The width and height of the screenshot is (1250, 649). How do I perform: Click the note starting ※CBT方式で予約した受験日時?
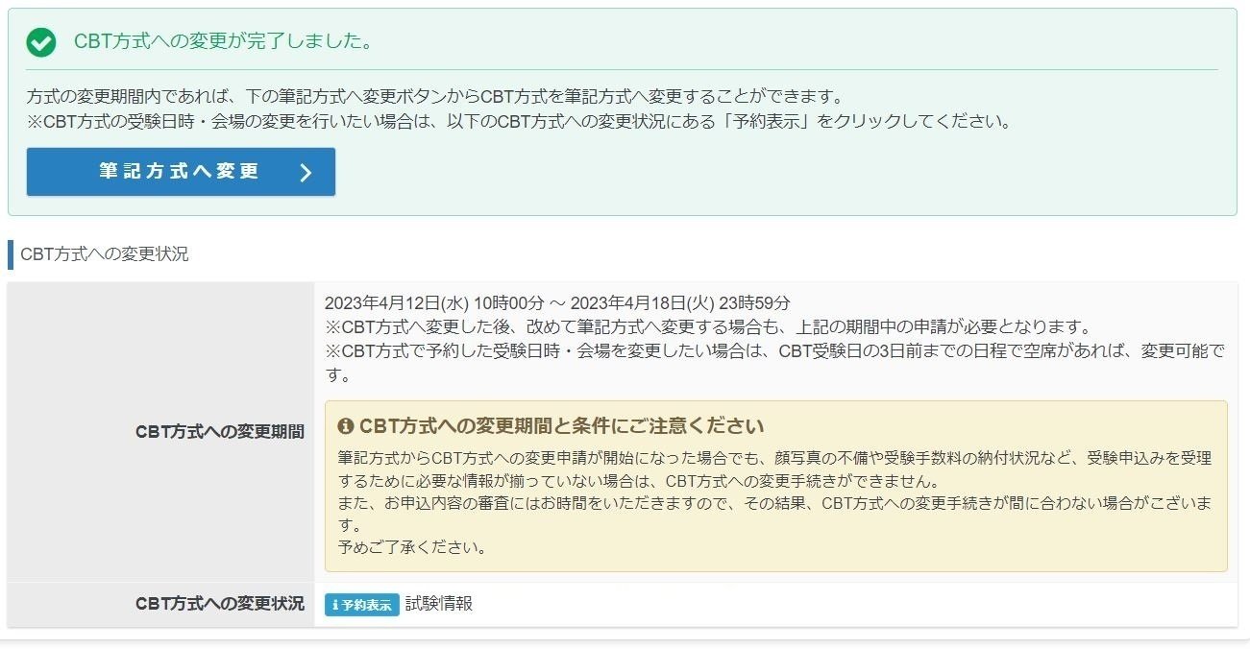pyautogui.click(x=775, y=363)
